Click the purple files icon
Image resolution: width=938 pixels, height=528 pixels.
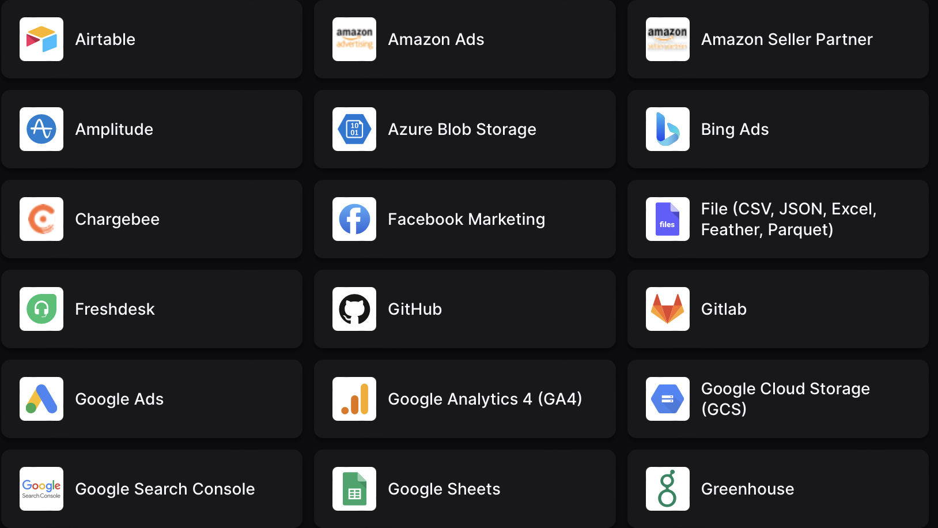click(x=667, y=219)
